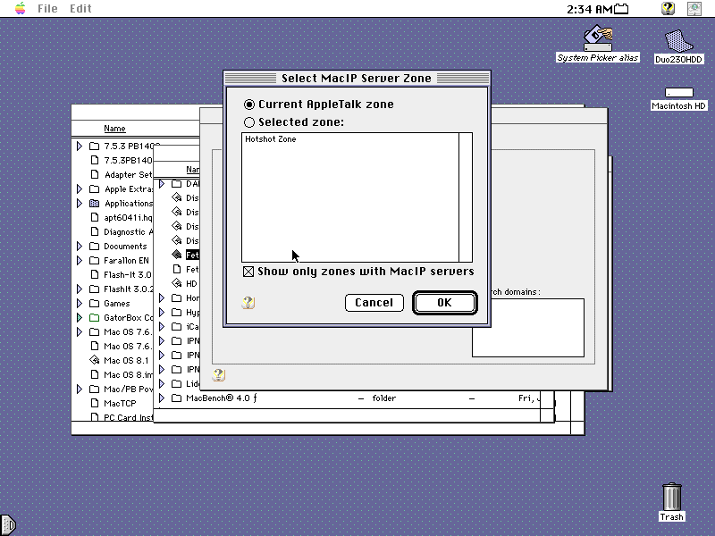This screenshot has width=715, height=536.
Task: Expand the Apple Extras folder triangle
Action: coord(80,188)
